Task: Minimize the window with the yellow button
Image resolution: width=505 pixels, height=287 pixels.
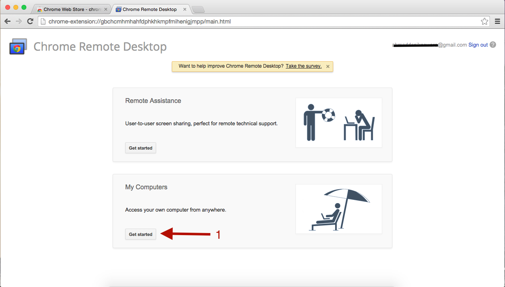Action: 16,7
